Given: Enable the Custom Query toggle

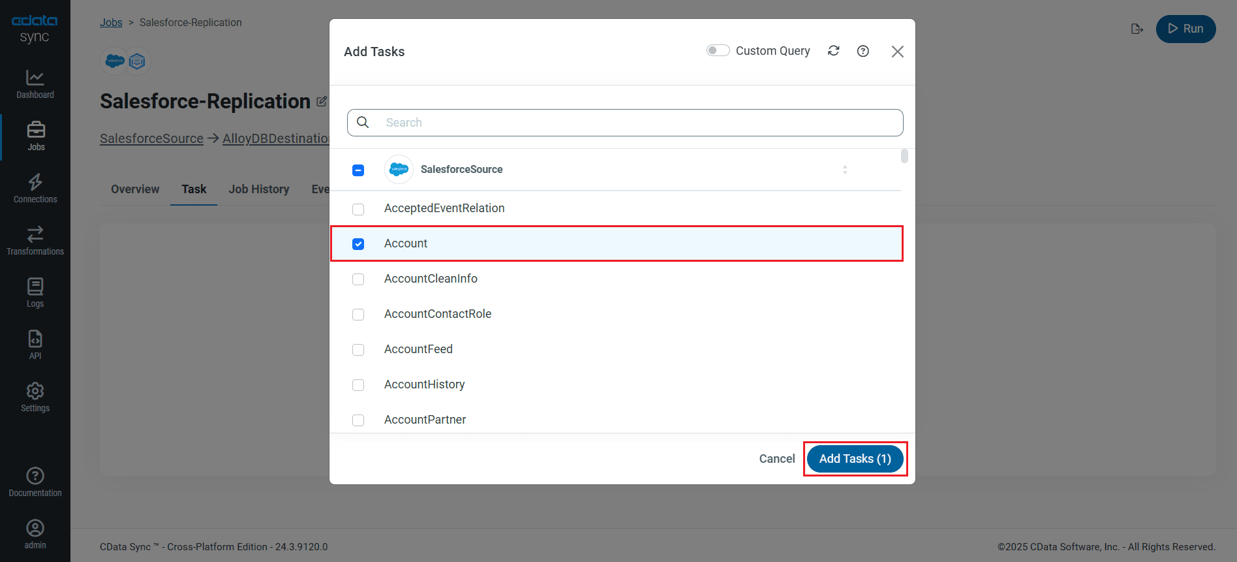Looking at the screenshot, I should pos(718,51).
